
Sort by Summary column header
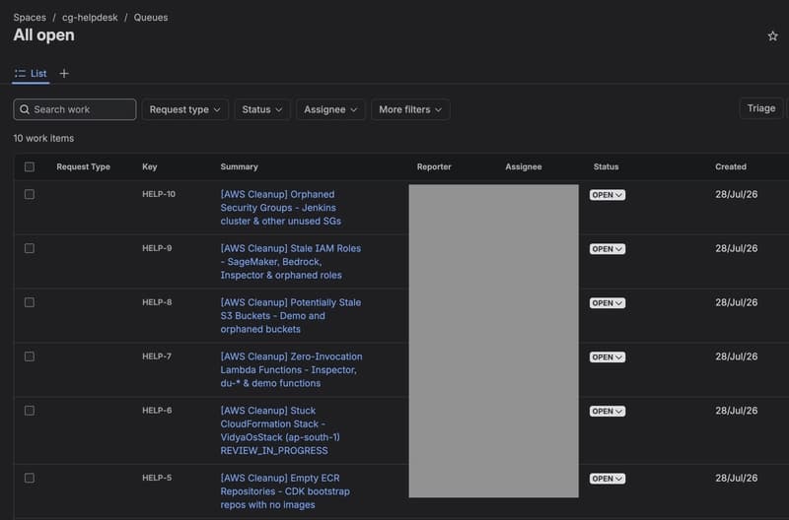coord(239,166)
